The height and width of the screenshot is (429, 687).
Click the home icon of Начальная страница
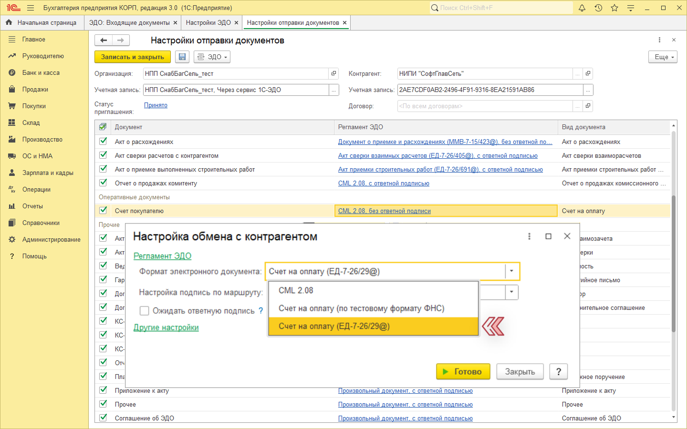pyautogui.click(x=9, y=22)
